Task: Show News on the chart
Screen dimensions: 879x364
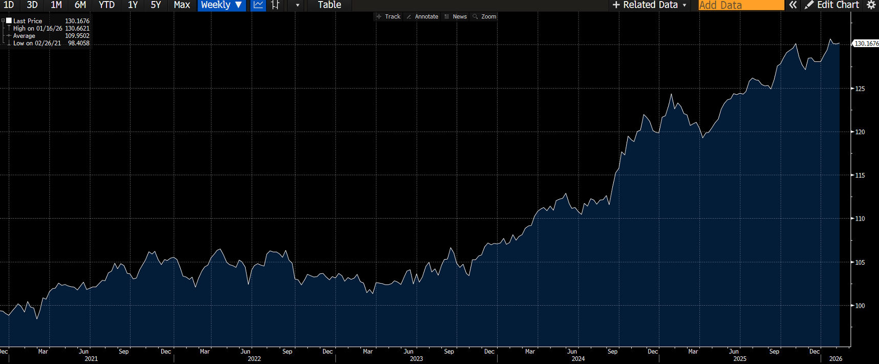Action: click(455, 16)
